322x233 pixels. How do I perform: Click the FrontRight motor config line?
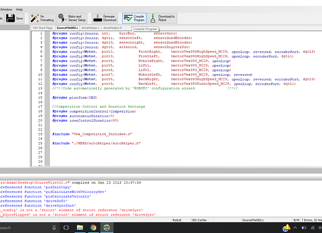coord(183,52)
